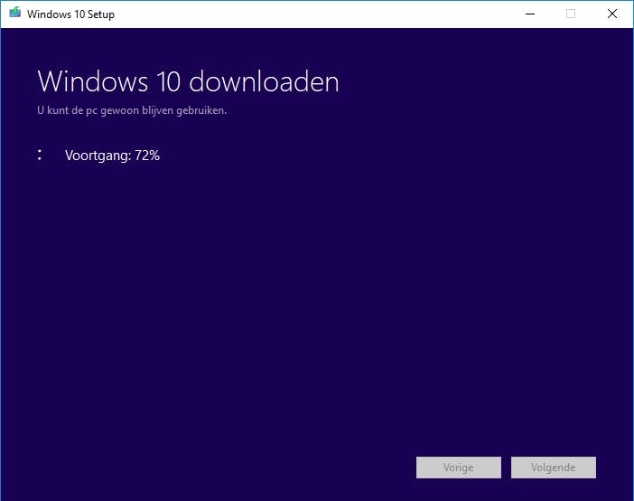The width and height of the screenshot is (634, 501).
Task: Close the Windows 10 Setup window
Action: click(612, 14)
